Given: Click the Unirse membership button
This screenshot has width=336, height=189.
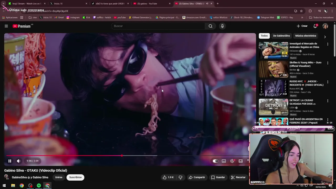Looking at the screenshot, I should pos(59,177).
